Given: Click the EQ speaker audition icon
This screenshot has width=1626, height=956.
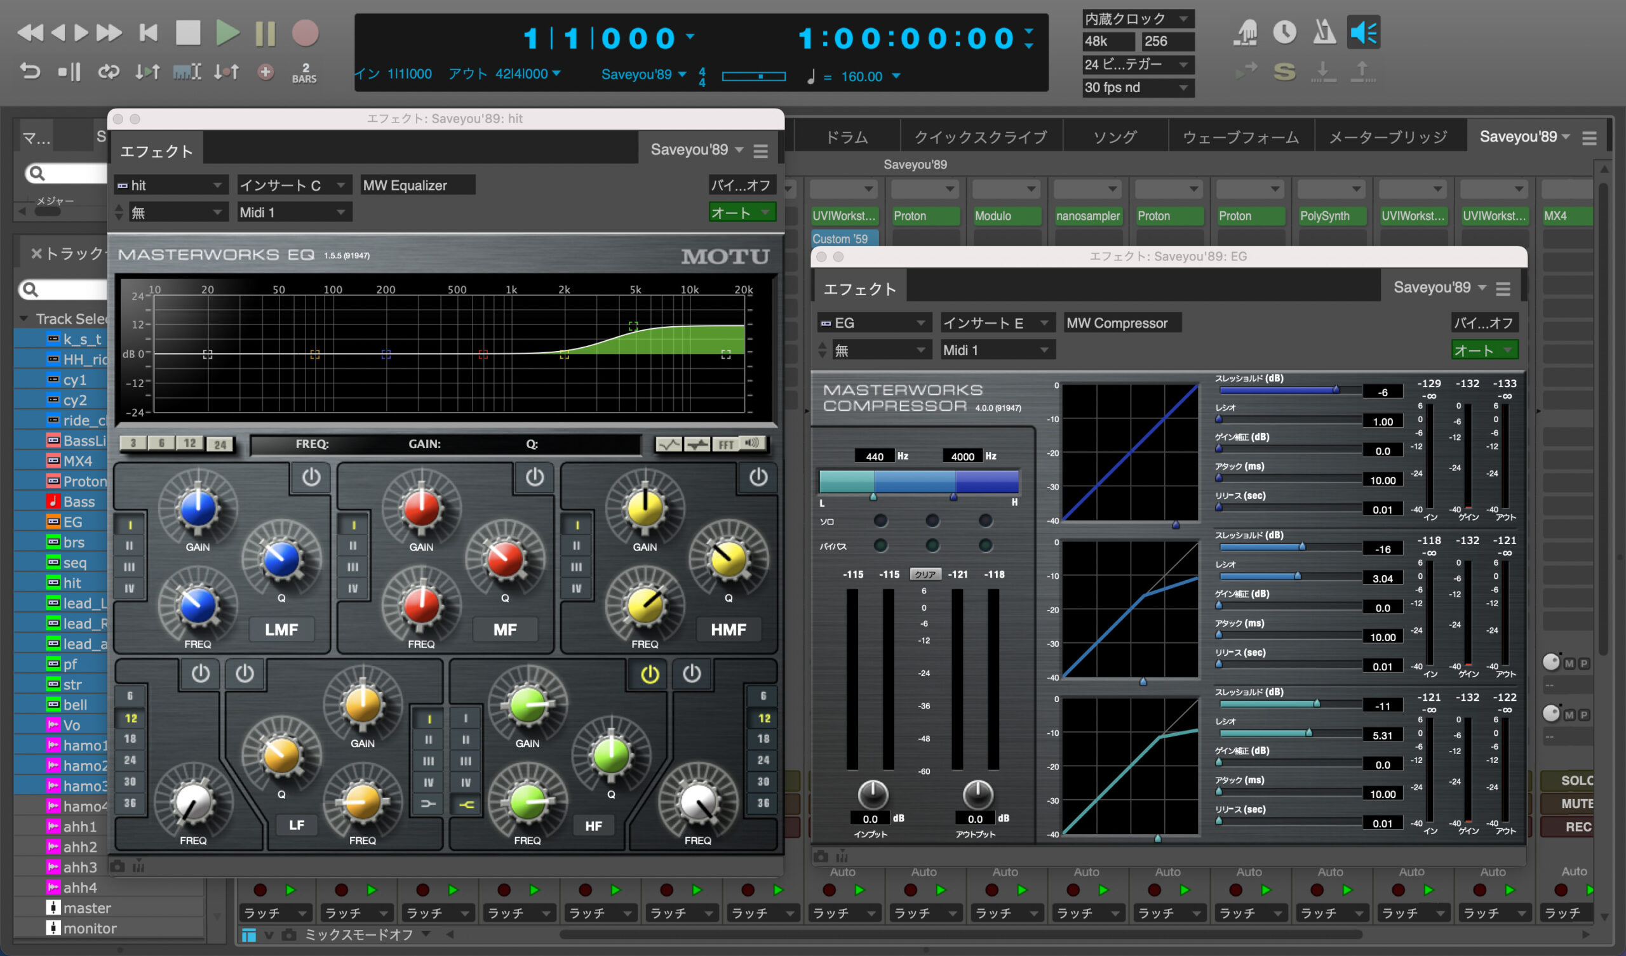Looking at the screenshot, I should click(x=753, y=444).
